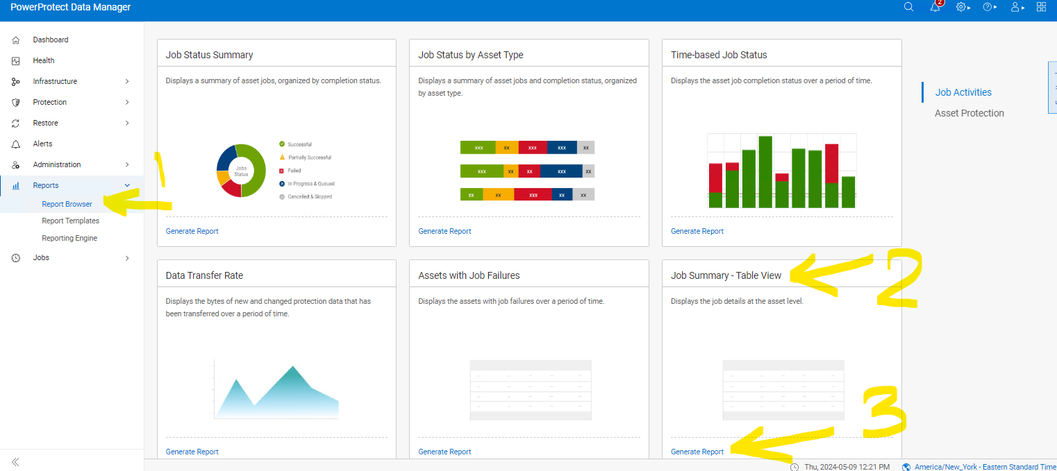The height and width of the screenshot is (471, 1057).
Task: Generate report for Job Status Summary
Action: [192, 231]
